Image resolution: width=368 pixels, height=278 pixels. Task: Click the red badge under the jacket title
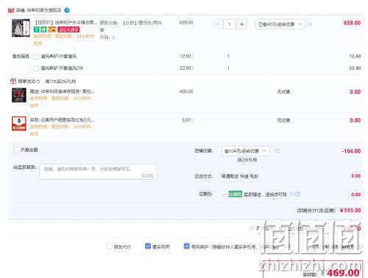68,29
